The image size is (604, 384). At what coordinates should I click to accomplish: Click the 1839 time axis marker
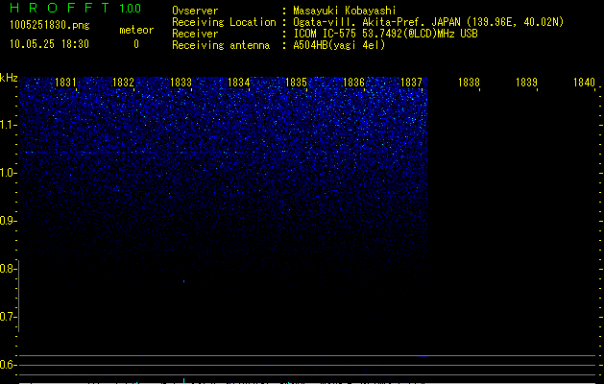pyautogui.click(x=526, y=83)
